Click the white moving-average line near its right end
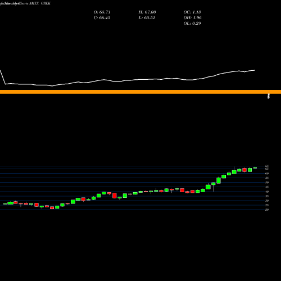 pos(252,71)
